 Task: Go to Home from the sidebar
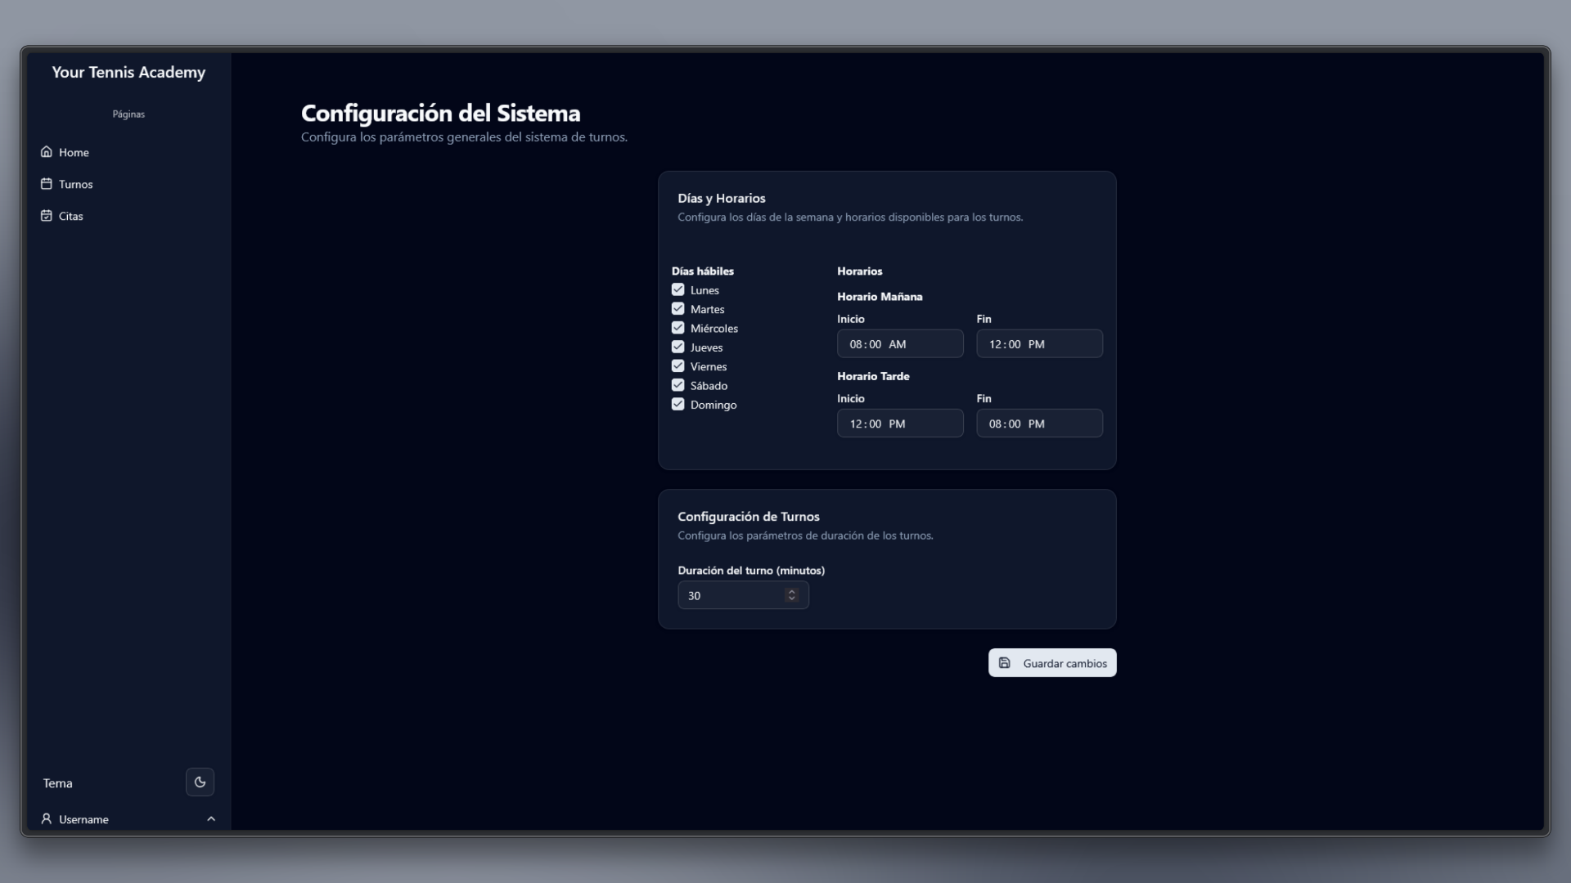coord(74,152)
